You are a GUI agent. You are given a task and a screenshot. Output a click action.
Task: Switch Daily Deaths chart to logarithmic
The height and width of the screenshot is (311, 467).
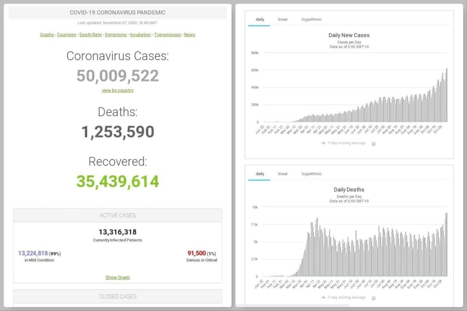tap(311, 174)
